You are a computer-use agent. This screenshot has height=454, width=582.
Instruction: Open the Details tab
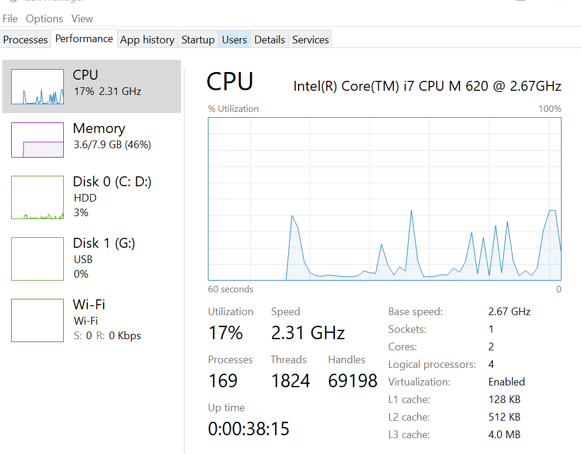pos(269,40)
